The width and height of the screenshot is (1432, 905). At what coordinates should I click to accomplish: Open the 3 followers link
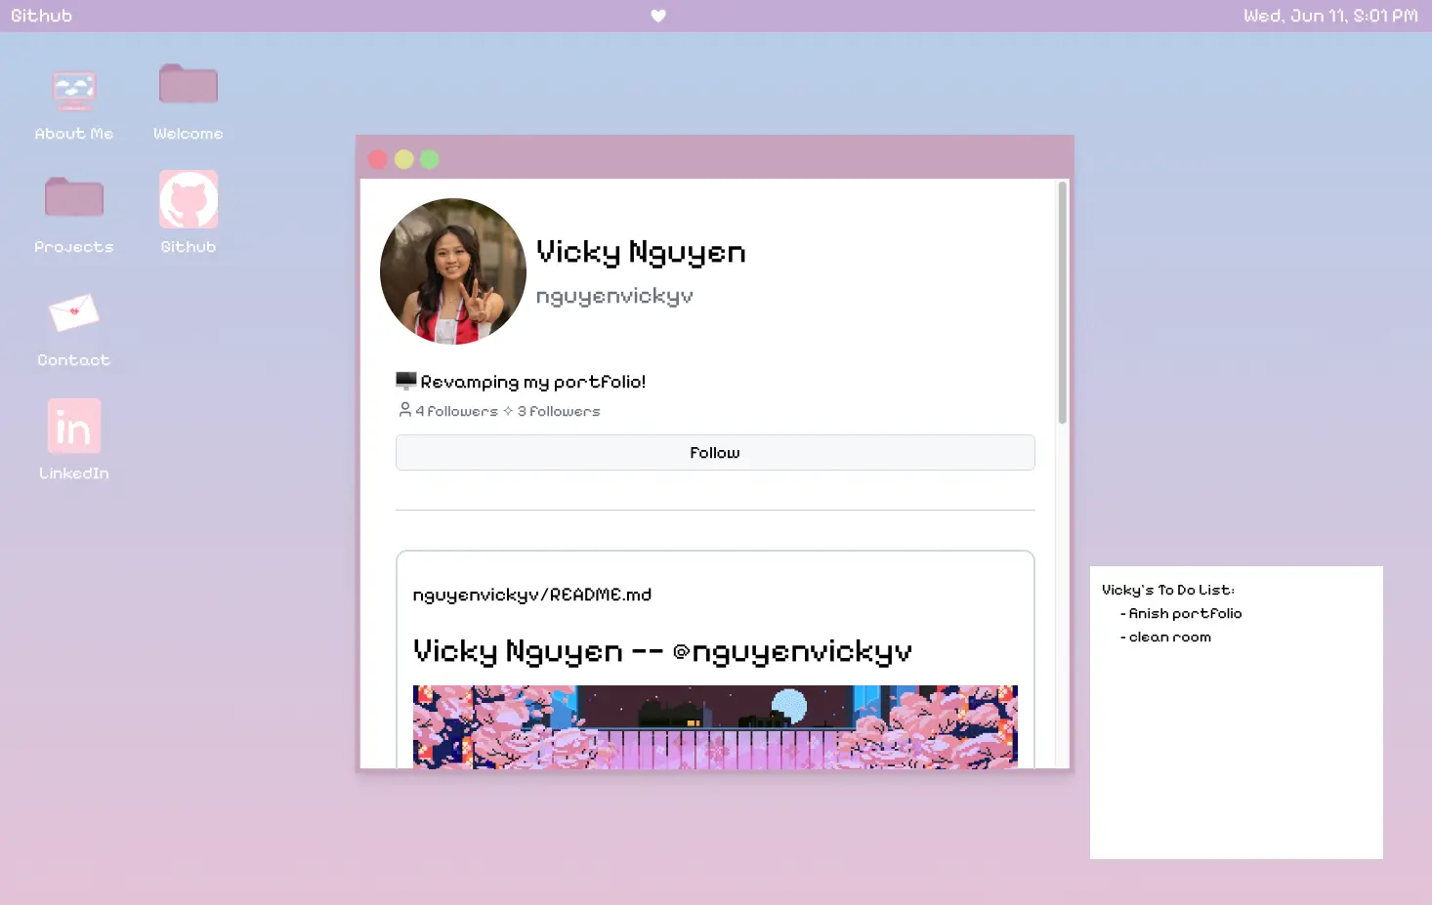pos(559,412)
